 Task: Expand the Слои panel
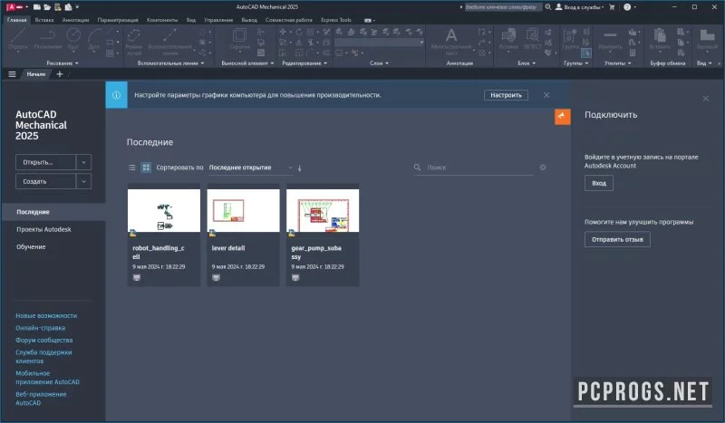click(x=379, y=62)
